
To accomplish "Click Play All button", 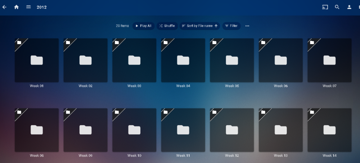I will tap(144, 26).
